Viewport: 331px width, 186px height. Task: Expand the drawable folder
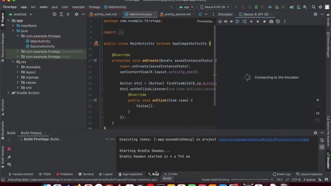18,67
